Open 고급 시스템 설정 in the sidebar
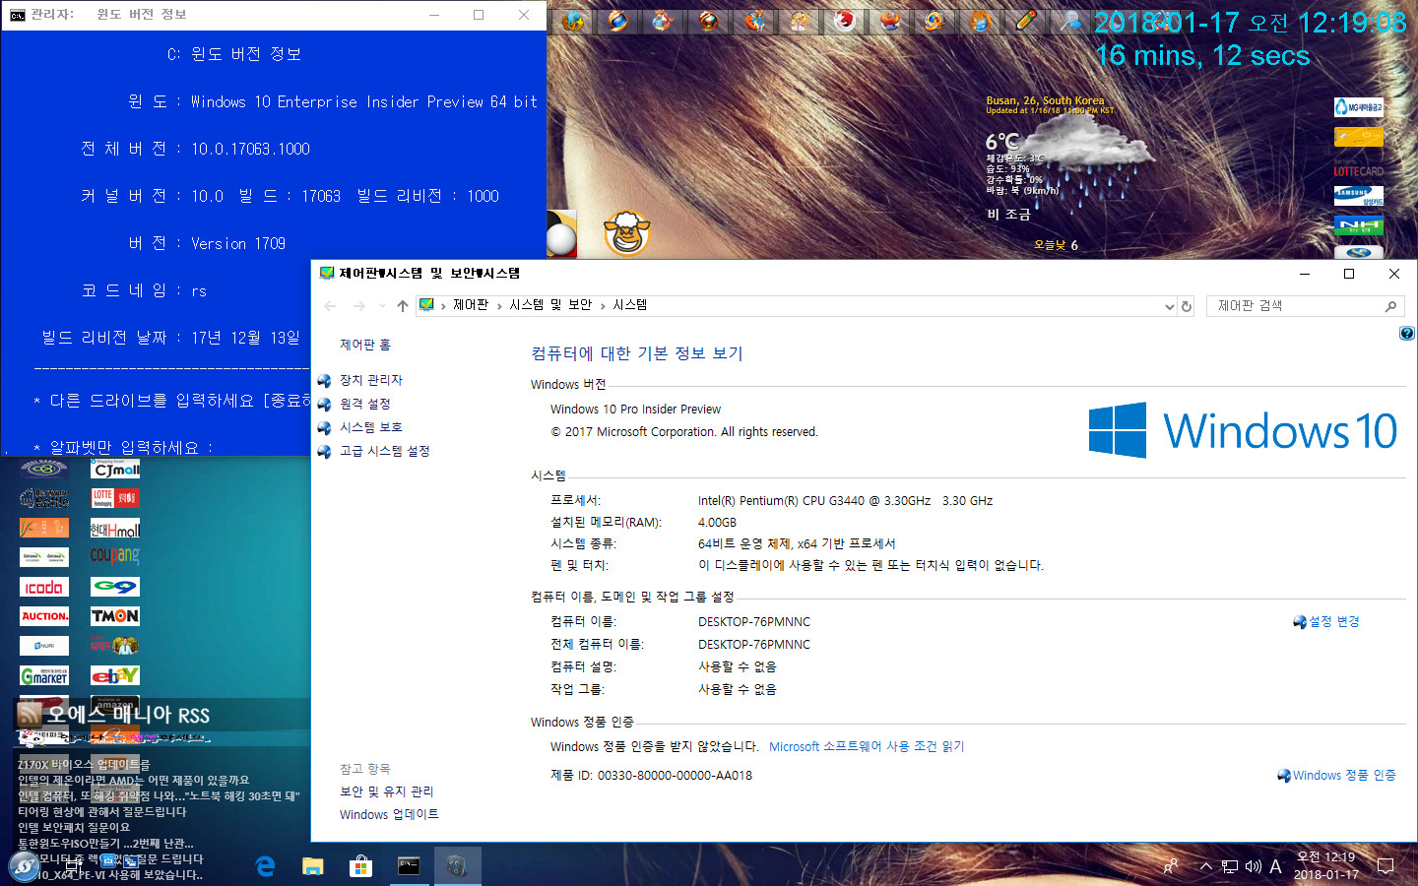 tap(385, 451)
